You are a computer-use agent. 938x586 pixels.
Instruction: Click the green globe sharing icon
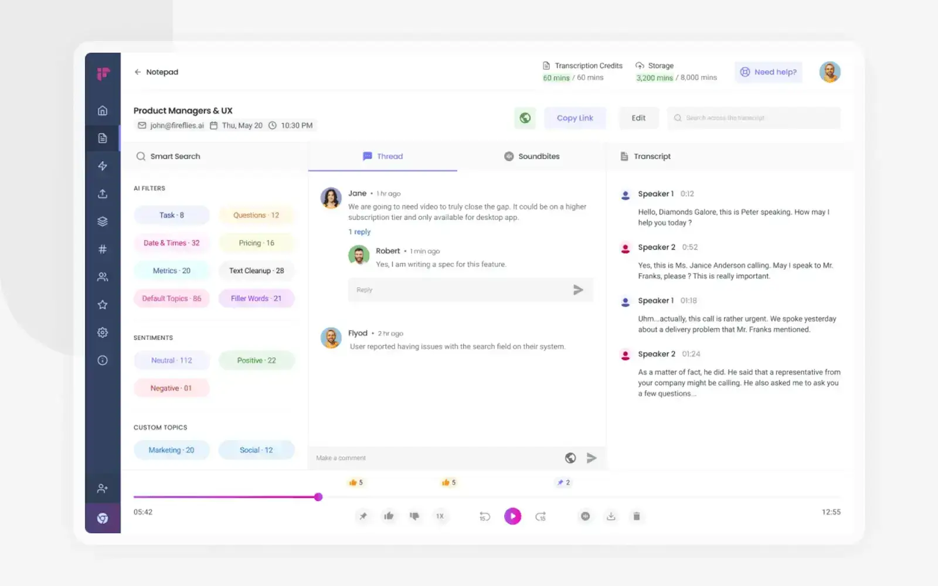click(525, 118)
